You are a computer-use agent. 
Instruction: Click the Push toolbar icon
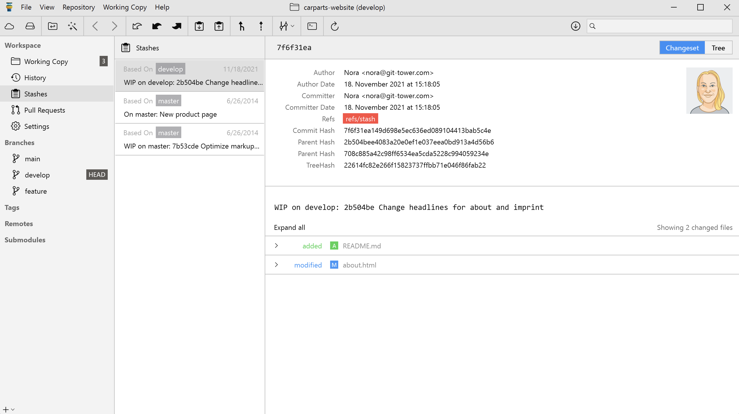click(x=176, y=26)
